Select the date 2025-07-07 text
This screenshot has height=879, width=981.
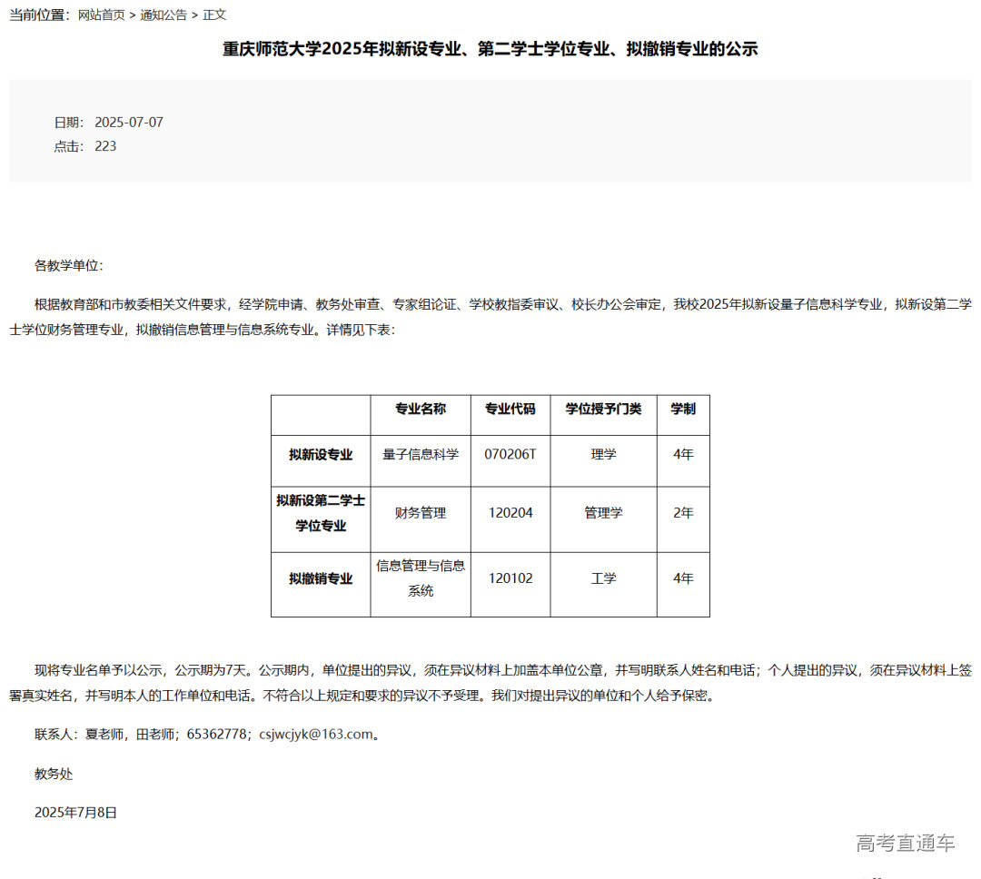pyautogui.click(x=127, y=121)
